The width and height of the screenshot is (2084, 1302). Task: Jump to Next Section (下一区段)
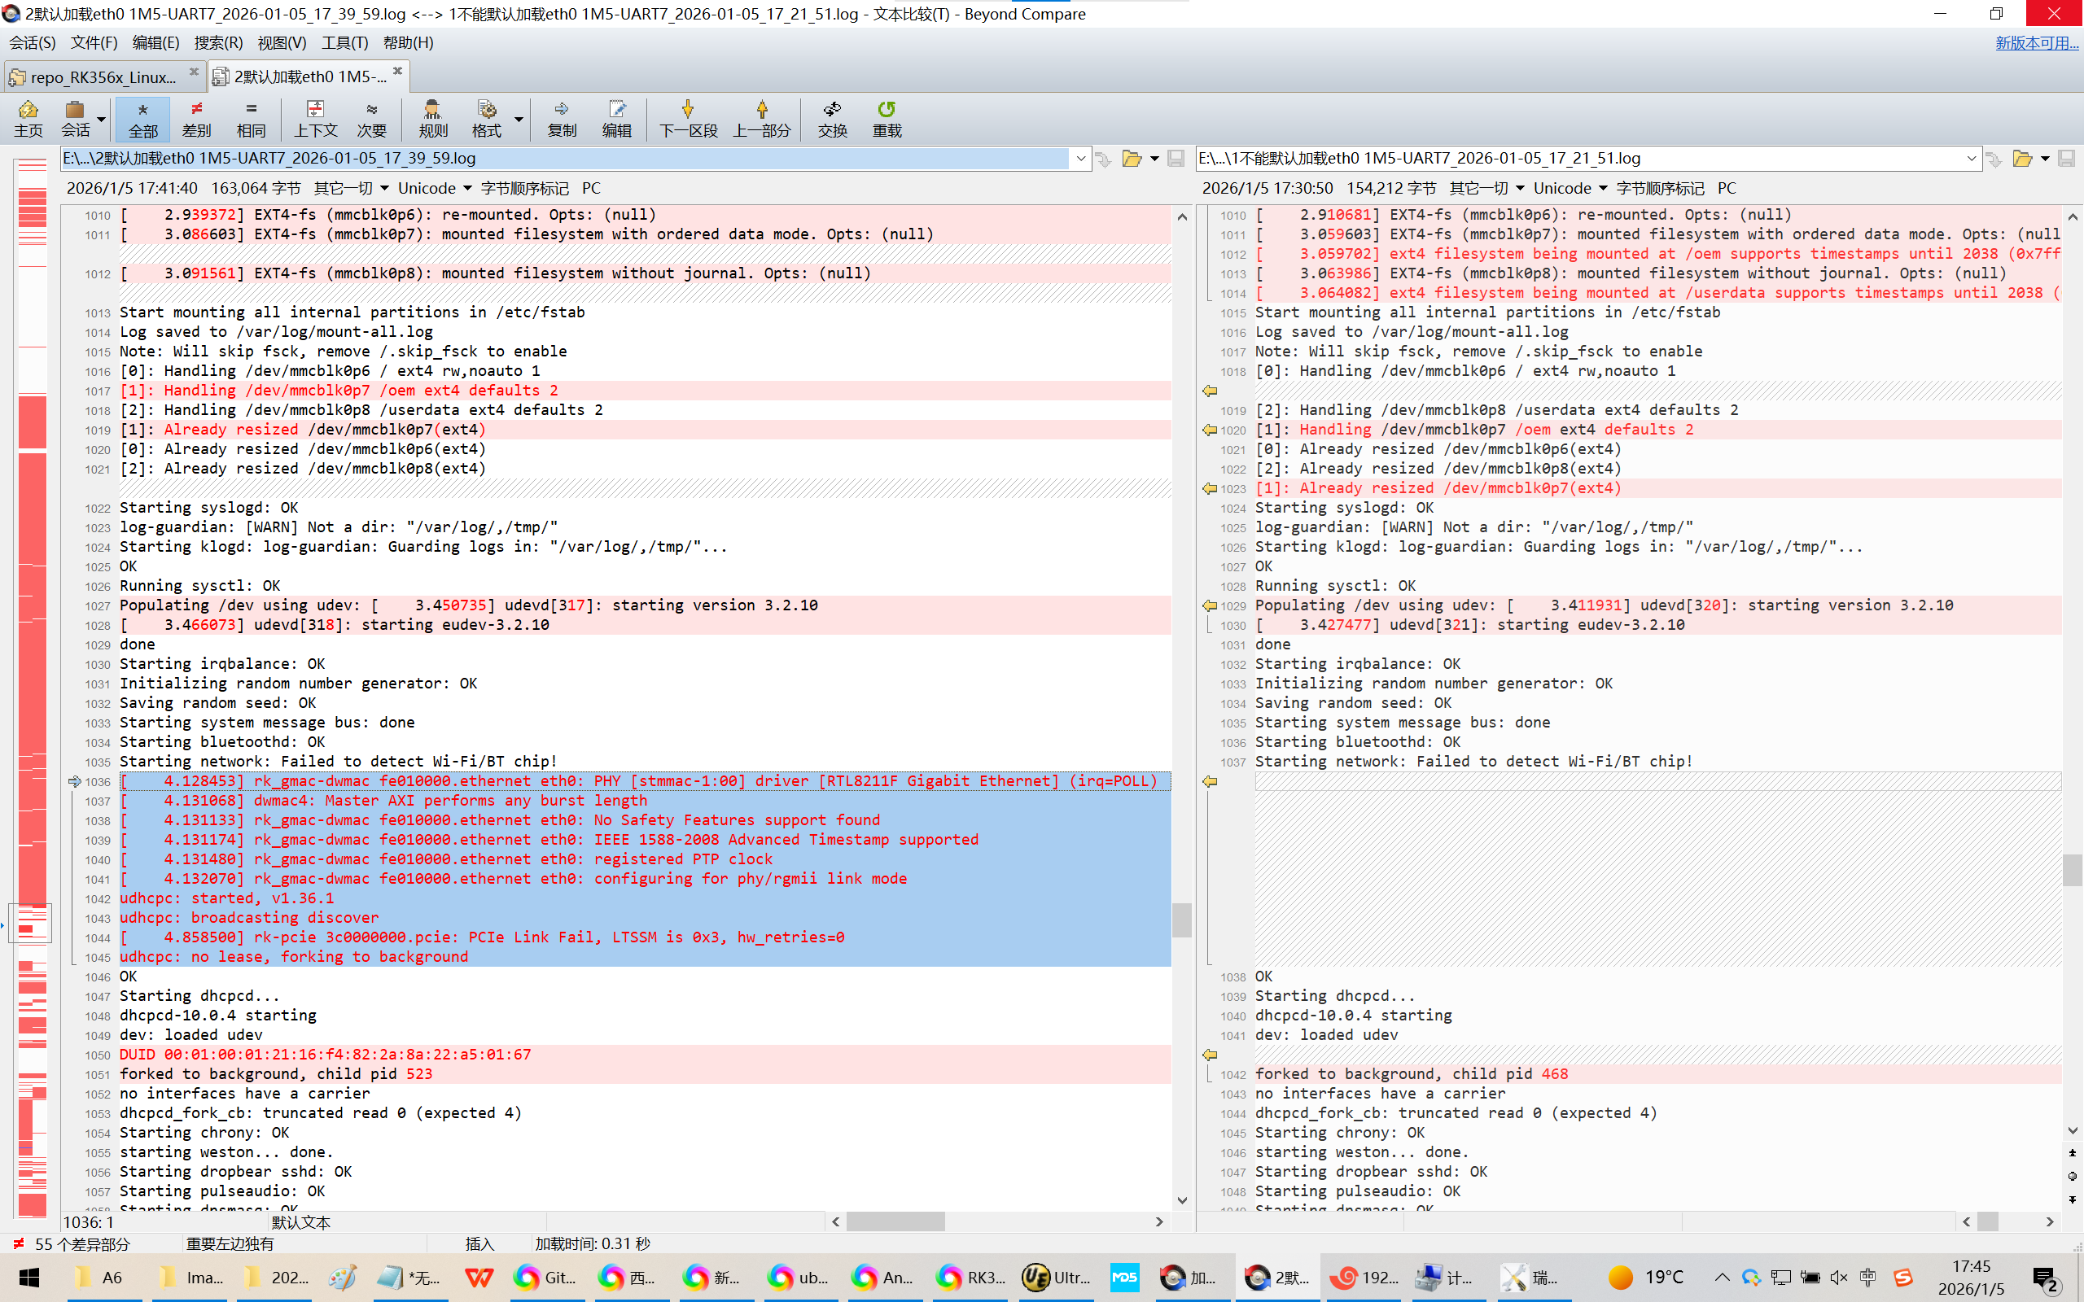pyautogui.click(x=688, y=119)
